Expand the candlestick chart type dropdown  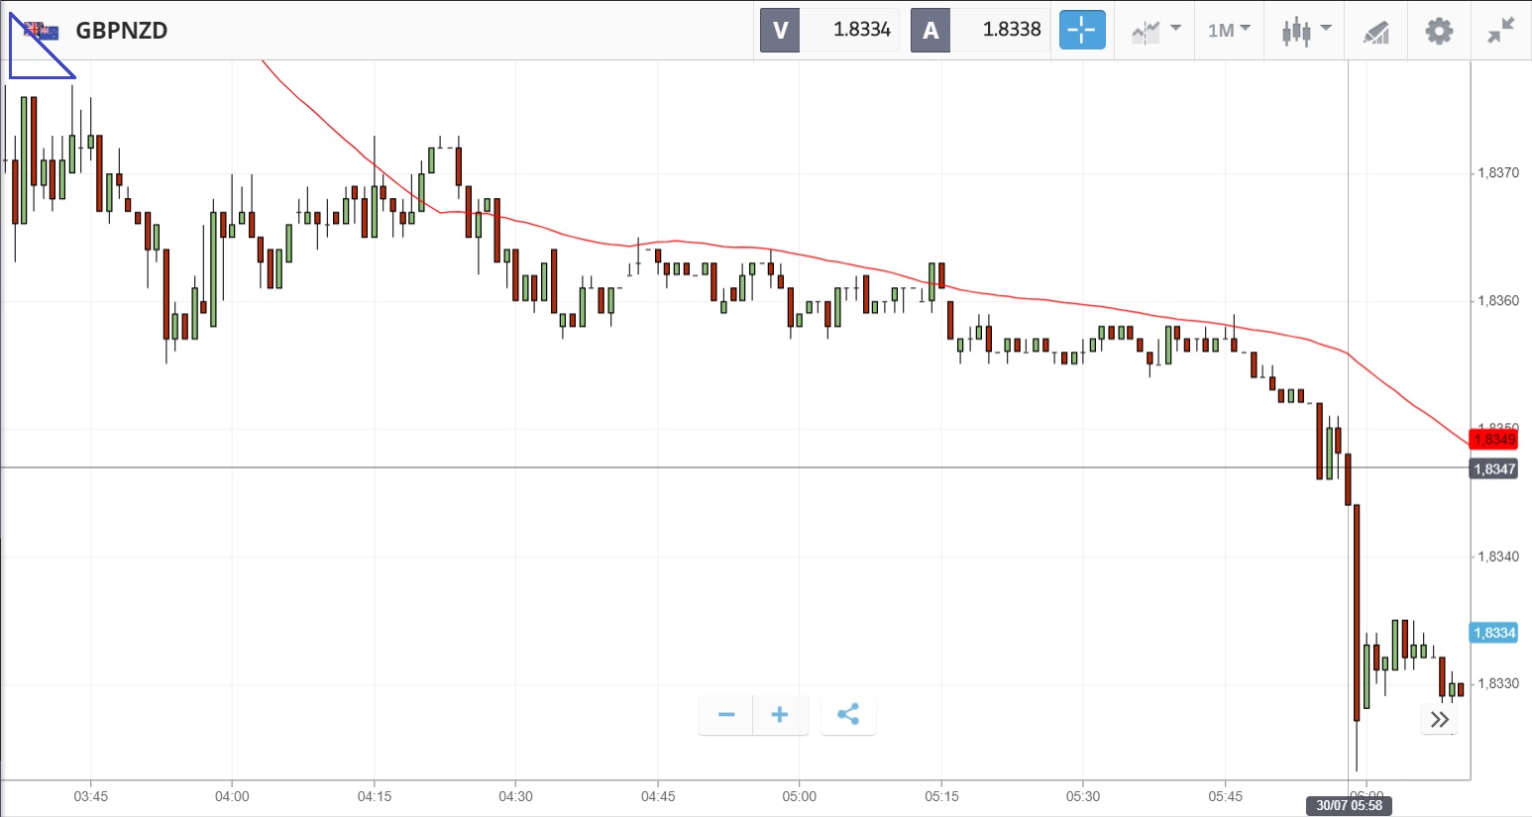click(1305, 30)
